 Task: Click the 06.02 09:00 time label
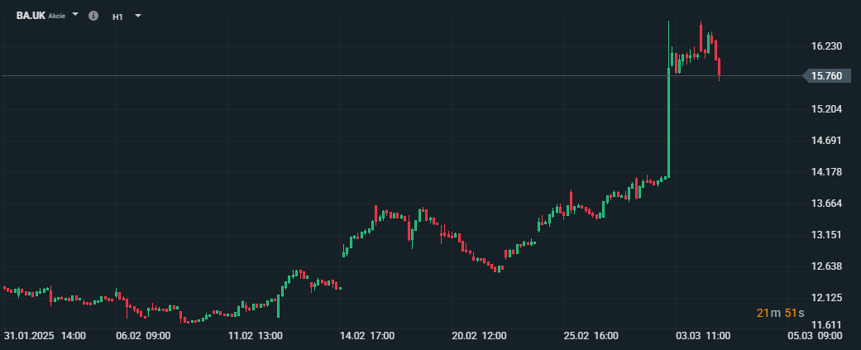(145, 335)
